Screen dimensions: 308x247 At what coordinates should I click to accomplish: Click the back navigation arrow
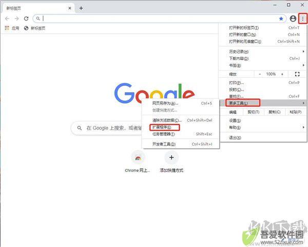tap(7, 19)
